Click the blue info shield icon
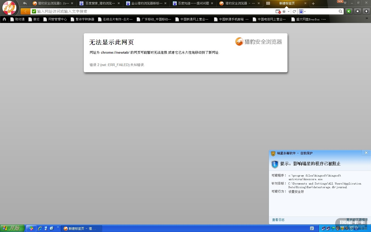Viewport: 371px width, 232px height. tap(275, 164)
